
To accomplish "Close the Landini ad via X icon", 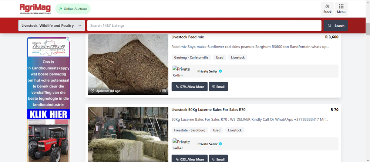I will click(x=68, y=40).
